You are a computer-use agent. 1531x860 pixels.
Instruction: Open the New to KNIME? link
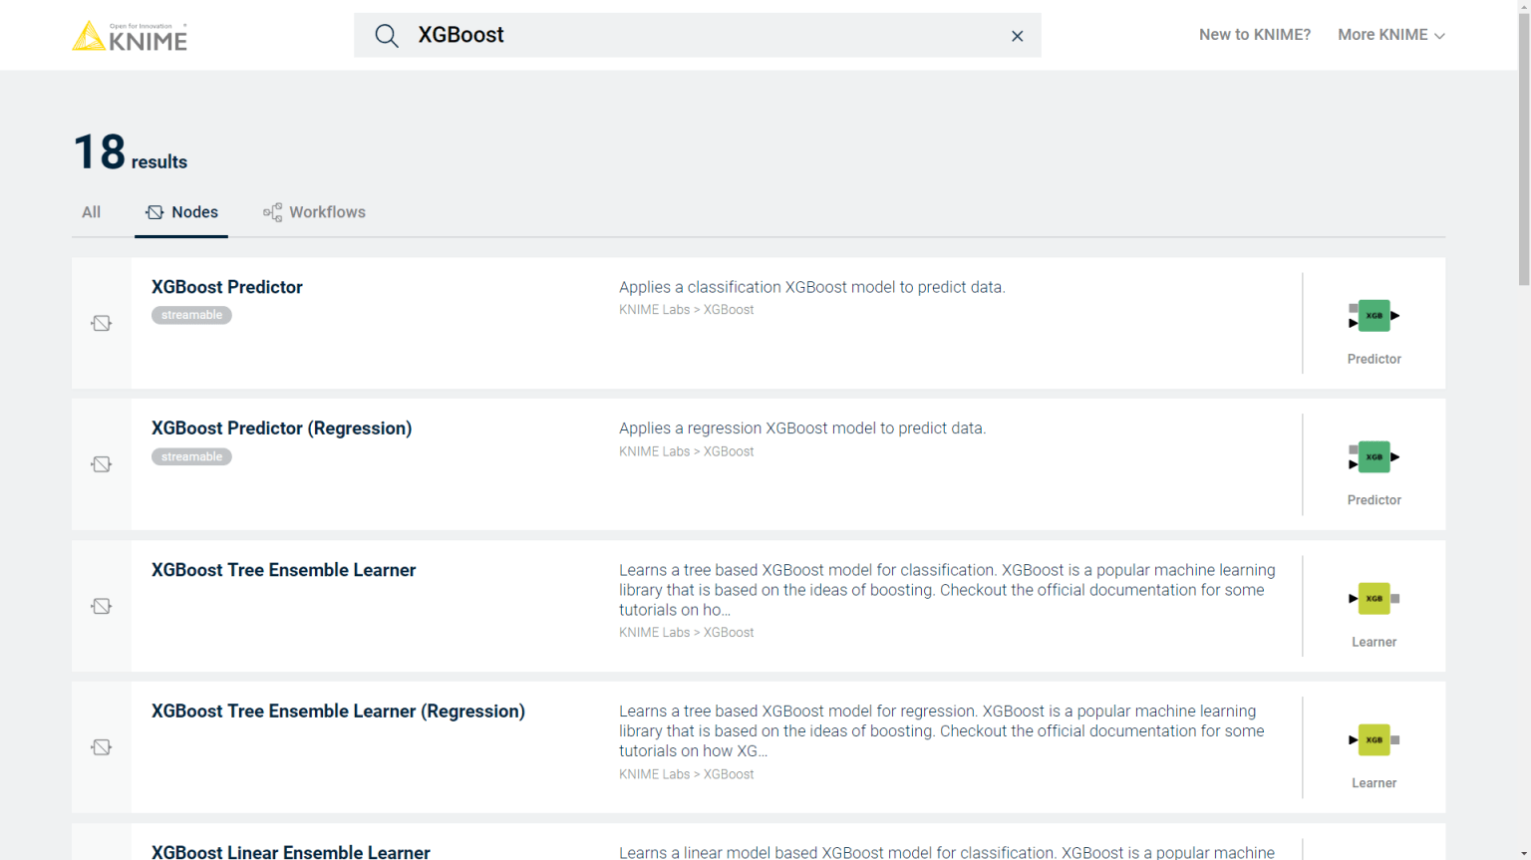click(x=1254, y=35)
